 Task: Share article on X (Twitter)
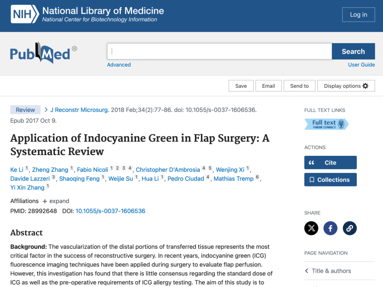pos(311,228)
